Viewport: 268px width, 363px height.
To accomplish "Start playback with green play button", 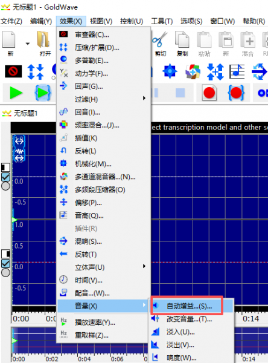I will tap(16, 93).
